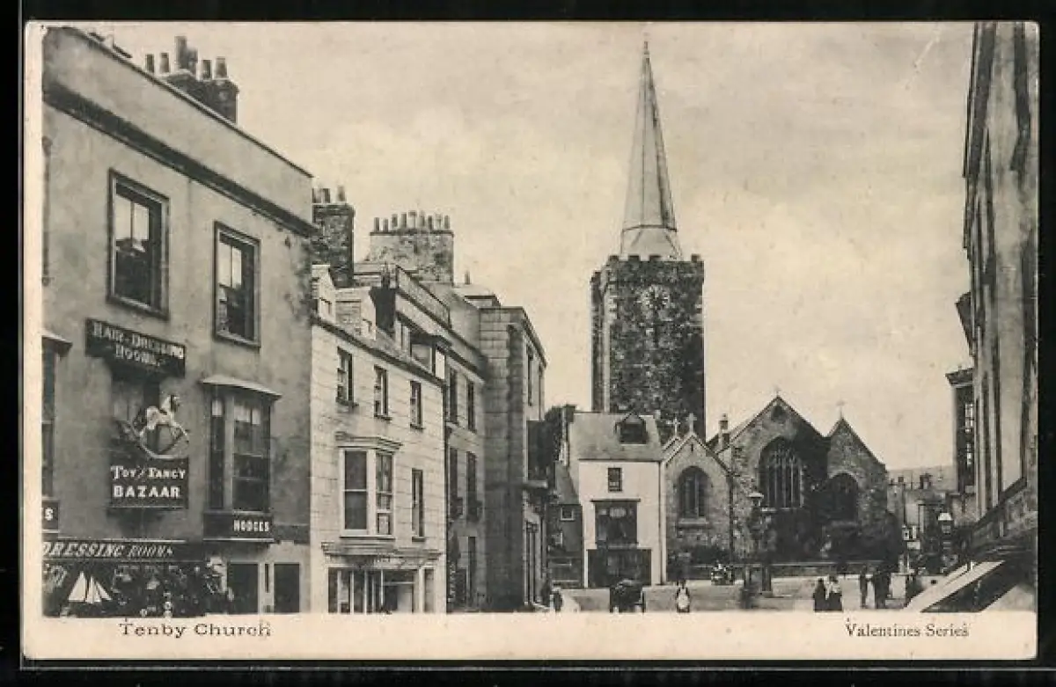Click the "Hair-Dressing Rooms" wall sign
Image resolution: width=1056 pixels, height=687 pixels.
pos(136,348)
